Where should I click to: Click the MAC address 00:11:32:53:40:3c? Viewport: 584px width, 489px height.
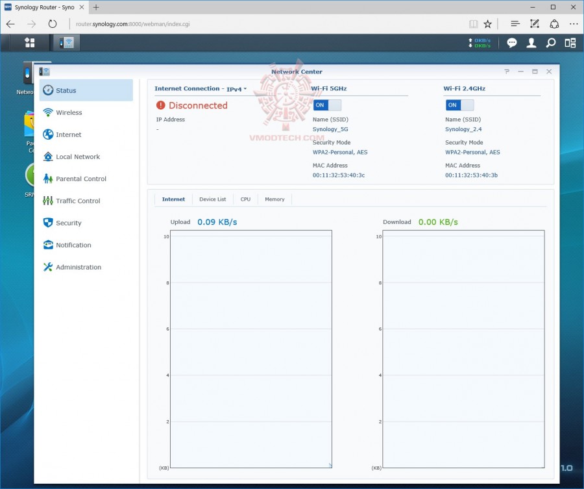[x=339, y=175]
